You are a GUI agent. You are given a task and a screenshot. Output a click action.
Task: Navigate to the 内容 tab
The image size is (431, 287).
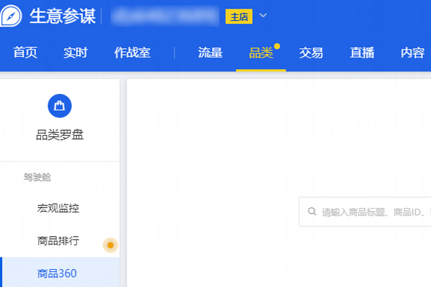point(412,52)
